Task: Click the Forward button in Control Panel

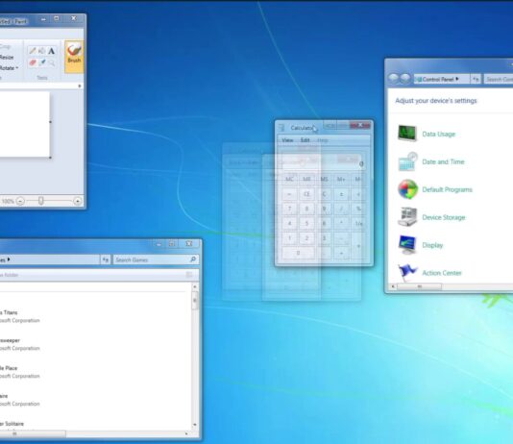Action: [x=405, y=78]
